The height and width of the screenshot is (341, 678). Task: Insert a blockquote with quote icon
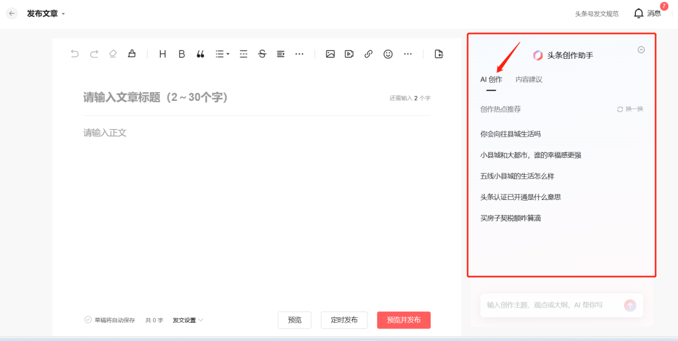200,54
